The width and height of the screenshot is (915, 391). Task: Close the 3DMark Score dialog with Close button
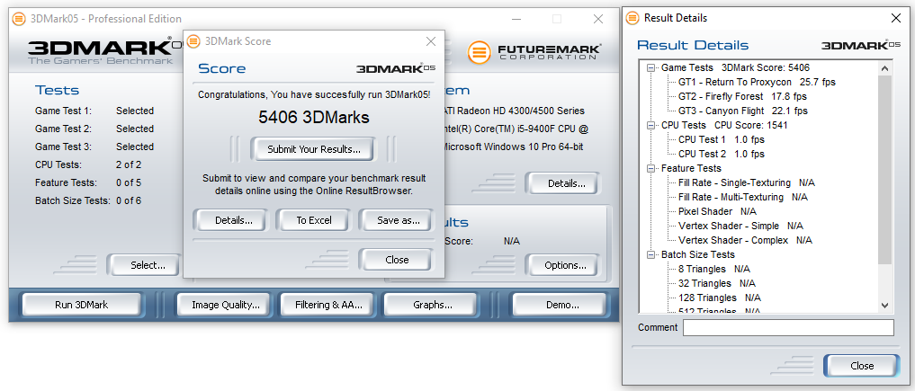coord(396,260)
